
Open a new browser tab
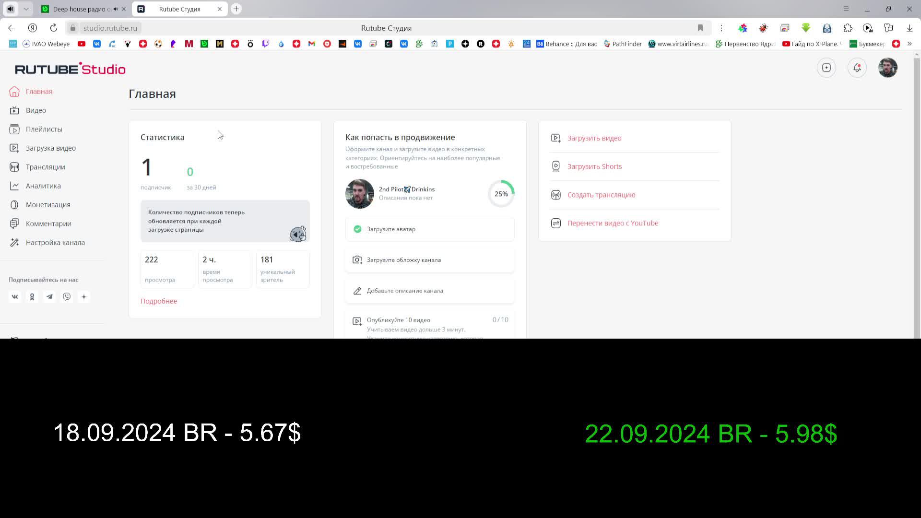[236, 9]
